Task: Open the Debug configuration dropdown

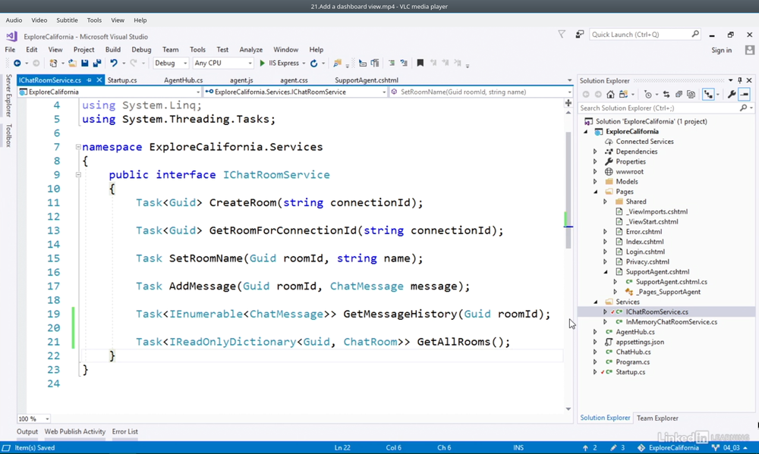Action: pyautogui.click(x=171, y=64)
